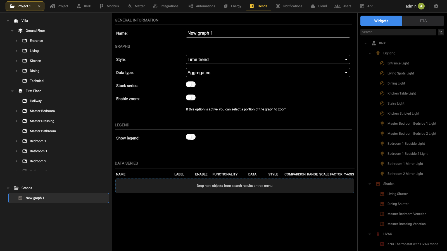Select New graph 1 in Graphs tree

click(59, 198)
